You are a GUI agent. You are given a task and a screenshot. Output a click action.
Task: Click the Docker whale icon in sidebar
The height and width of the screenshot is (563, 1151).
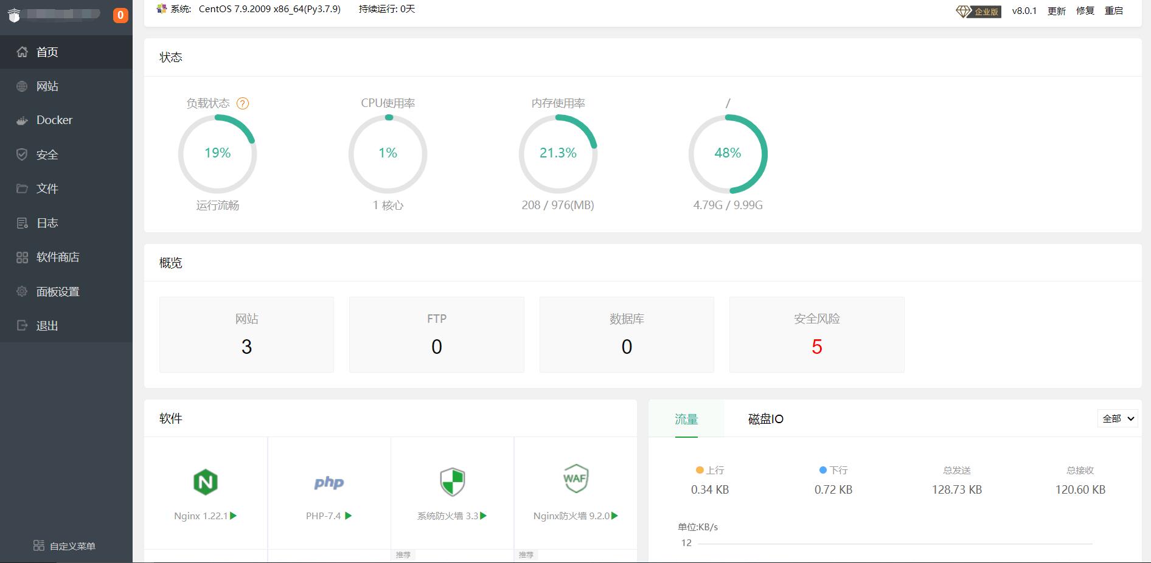click(x=22, y=120)
